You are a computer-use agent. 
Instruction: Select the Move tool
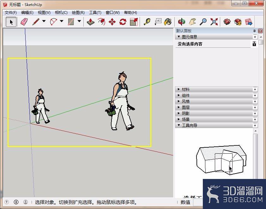pos(112,22)
